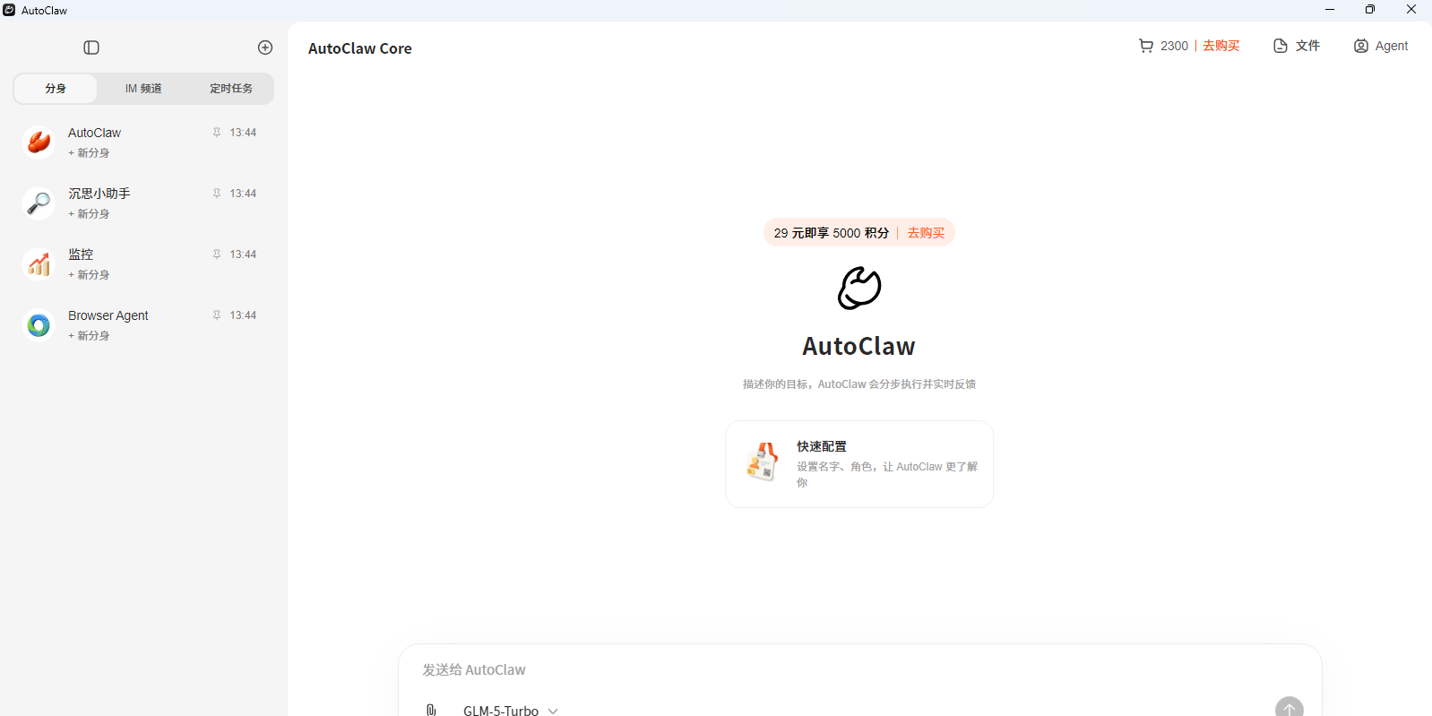Open the GLM-5-Turbo model dropdown

[510, 710]
